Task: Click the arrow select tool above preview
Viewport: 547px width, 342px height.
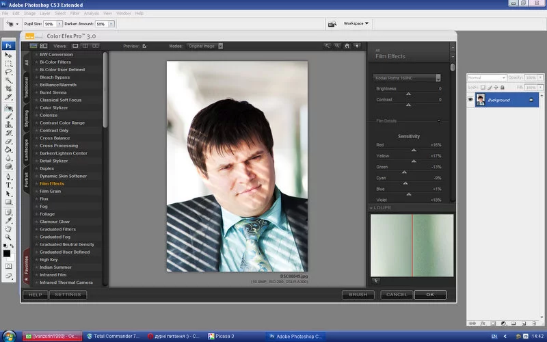Action: [x=328, y=46]
